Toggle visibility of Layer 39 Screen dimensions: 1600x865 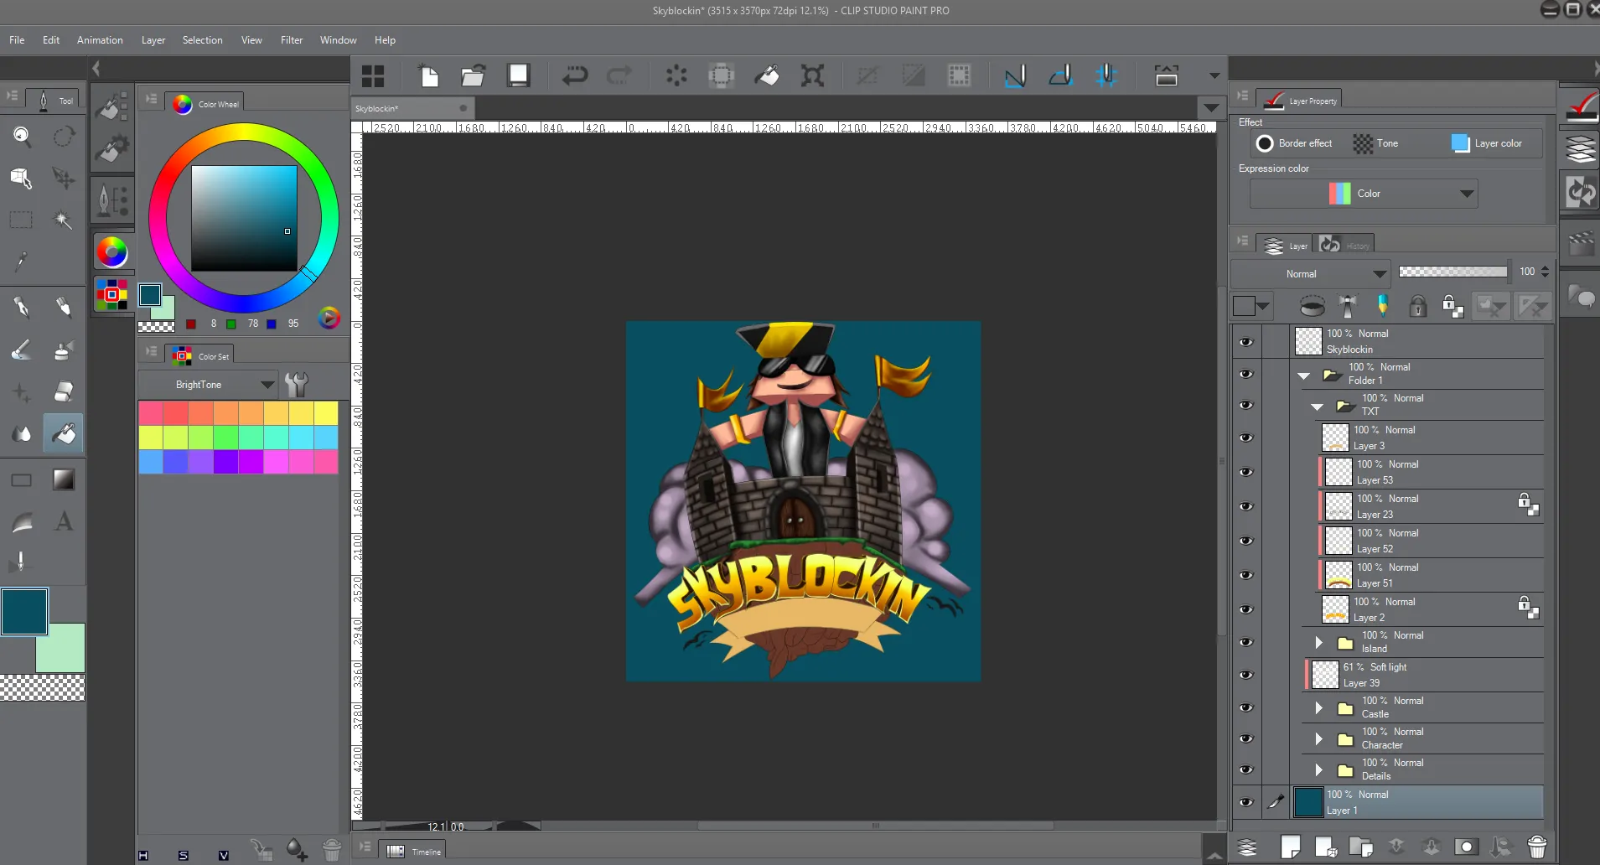[1246, 675]
